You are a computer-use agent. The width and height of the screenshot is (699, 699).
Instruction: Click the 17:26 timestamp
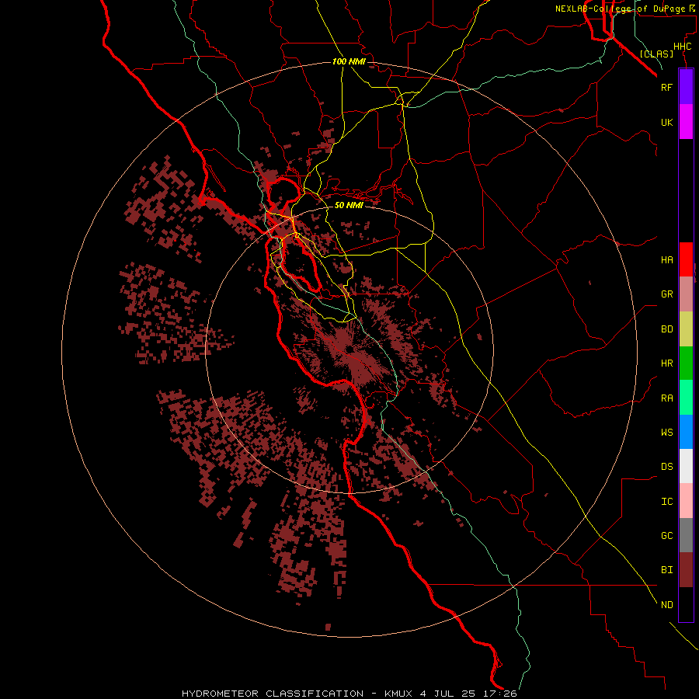click(499, 694)
